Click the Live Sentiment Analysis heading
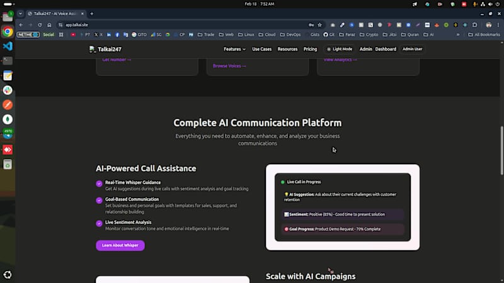Image resolution: width=504 pixels, height=283 pixels. pyautogui.click(x=128, y=223)
